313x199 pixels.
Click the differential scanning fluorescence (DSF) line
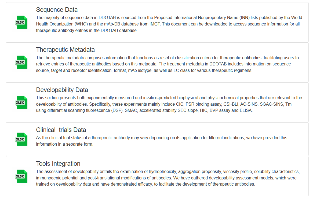click(x=144, y=110)
